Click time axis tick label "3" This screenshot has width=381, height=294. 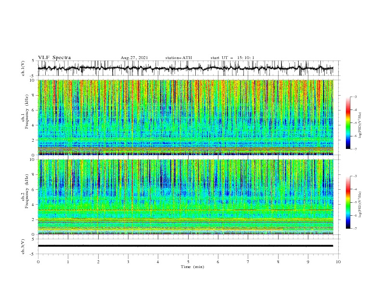[x=128, y=262]
